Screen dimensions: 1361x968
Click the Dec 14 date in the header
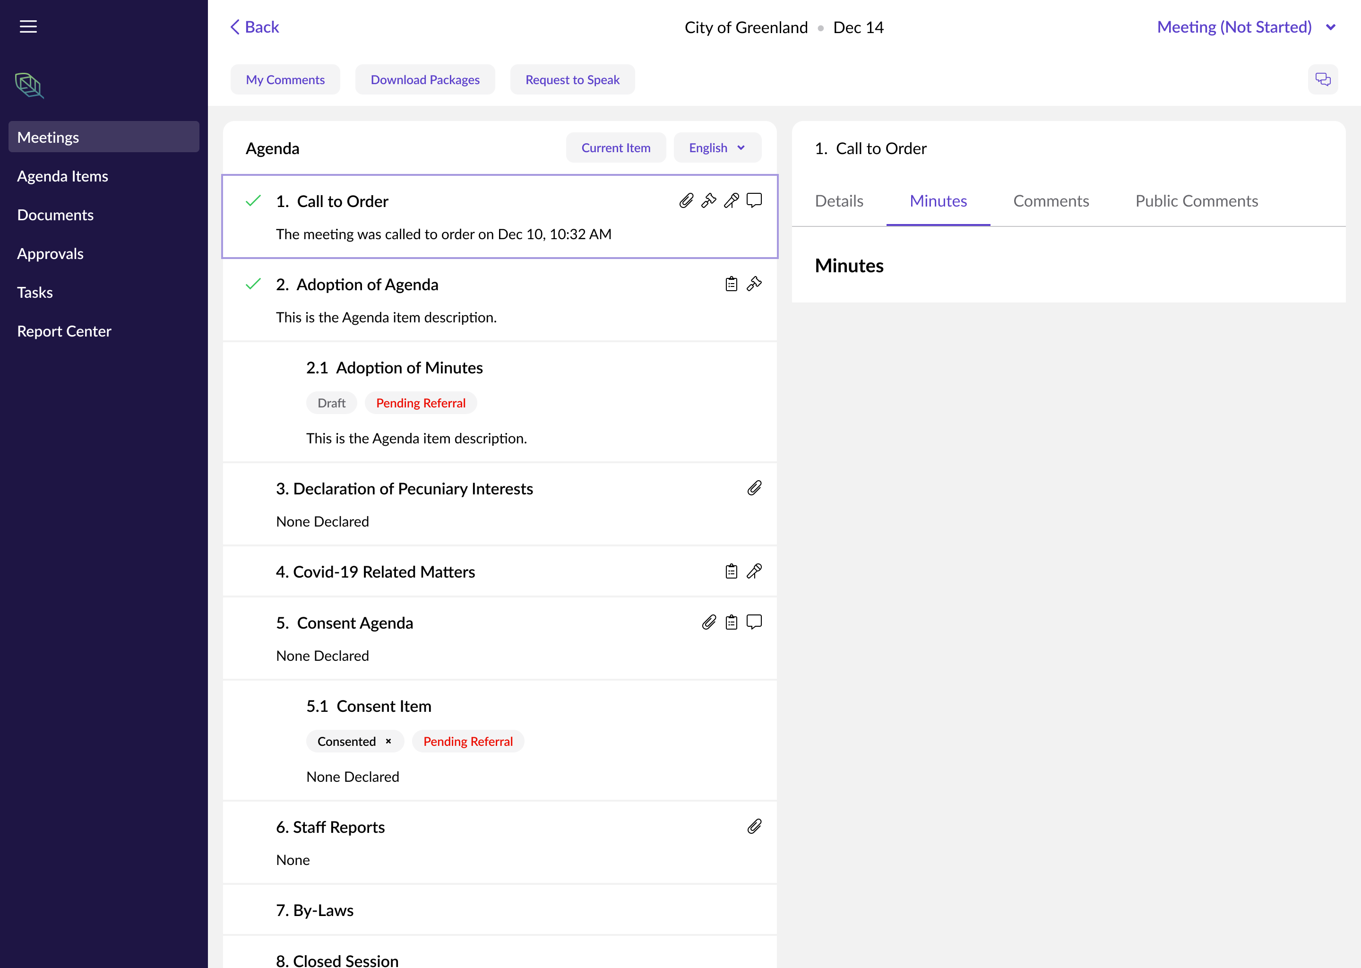858,27
